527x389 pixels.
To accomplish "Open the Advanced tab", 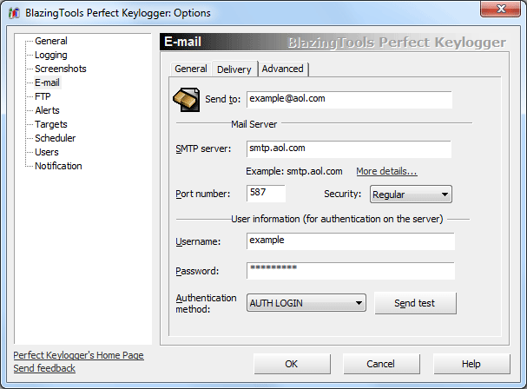I will point(283,69).
